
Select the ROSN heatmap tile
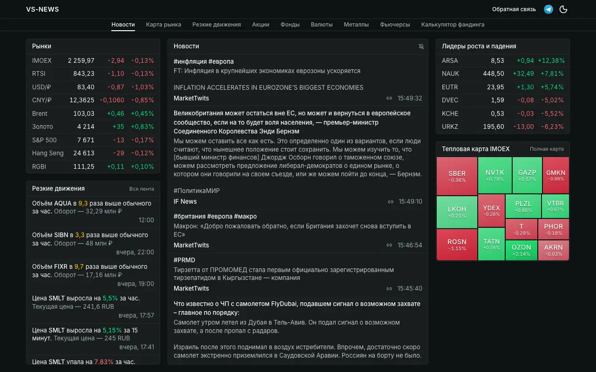(x=457, y=245)
